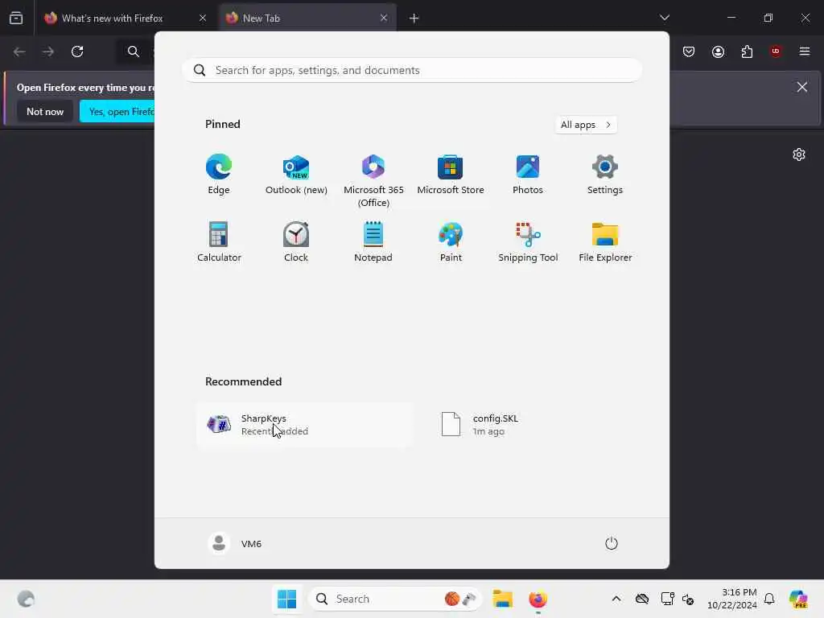This screenshot has height=618, width=824.
Task: Click the power button in Start menu
Action: pos(612,543)
